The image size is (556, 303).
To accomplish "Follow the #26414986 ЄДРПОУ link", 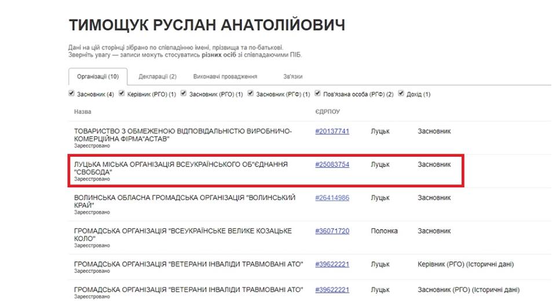I will (x=332, y=198).
